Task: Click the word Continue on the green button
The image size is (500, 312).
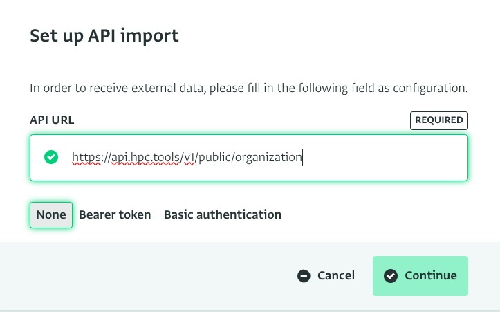Action: (431, 276)
